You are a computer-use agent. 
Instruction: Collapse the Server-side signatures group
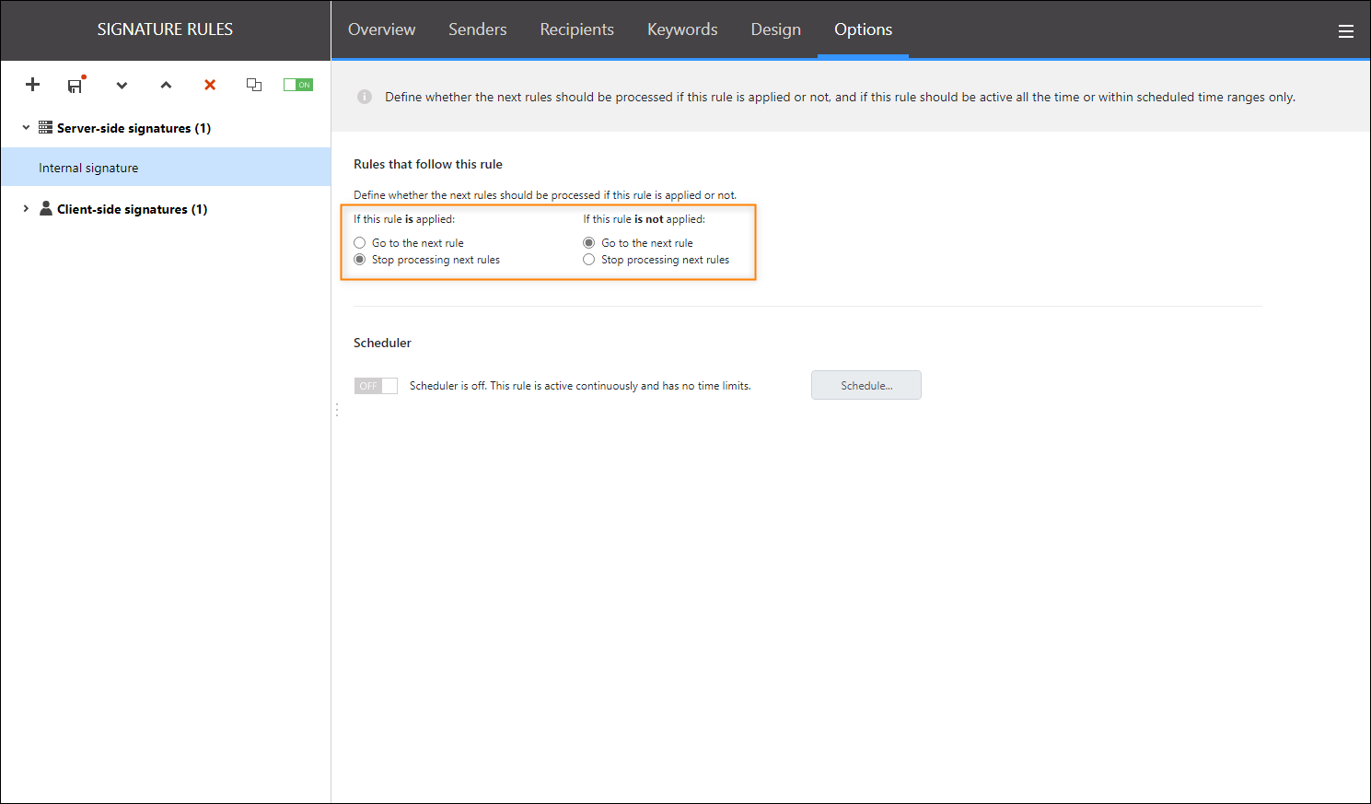click(25, 127)
